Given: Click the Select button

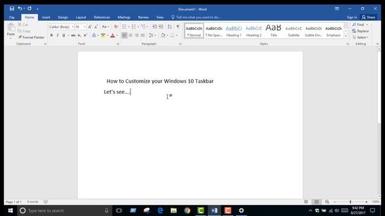Looking at the screenshot, I should tap(360, 37).
